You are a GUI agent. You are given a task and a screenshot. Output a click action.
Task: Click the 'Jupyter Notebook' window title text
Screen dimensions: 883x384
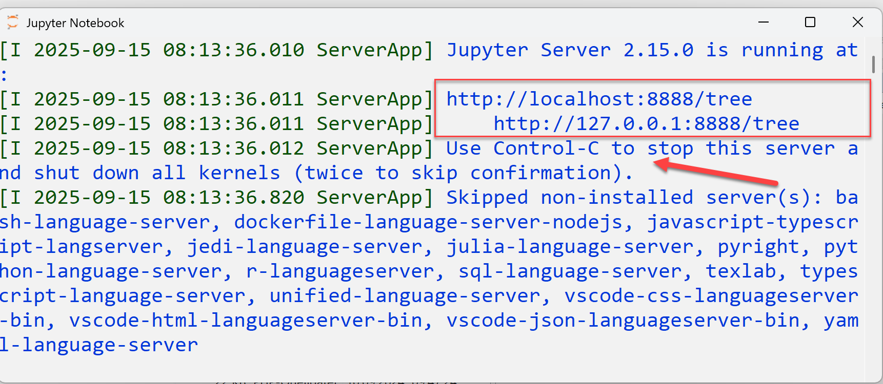tap(75, 23)
